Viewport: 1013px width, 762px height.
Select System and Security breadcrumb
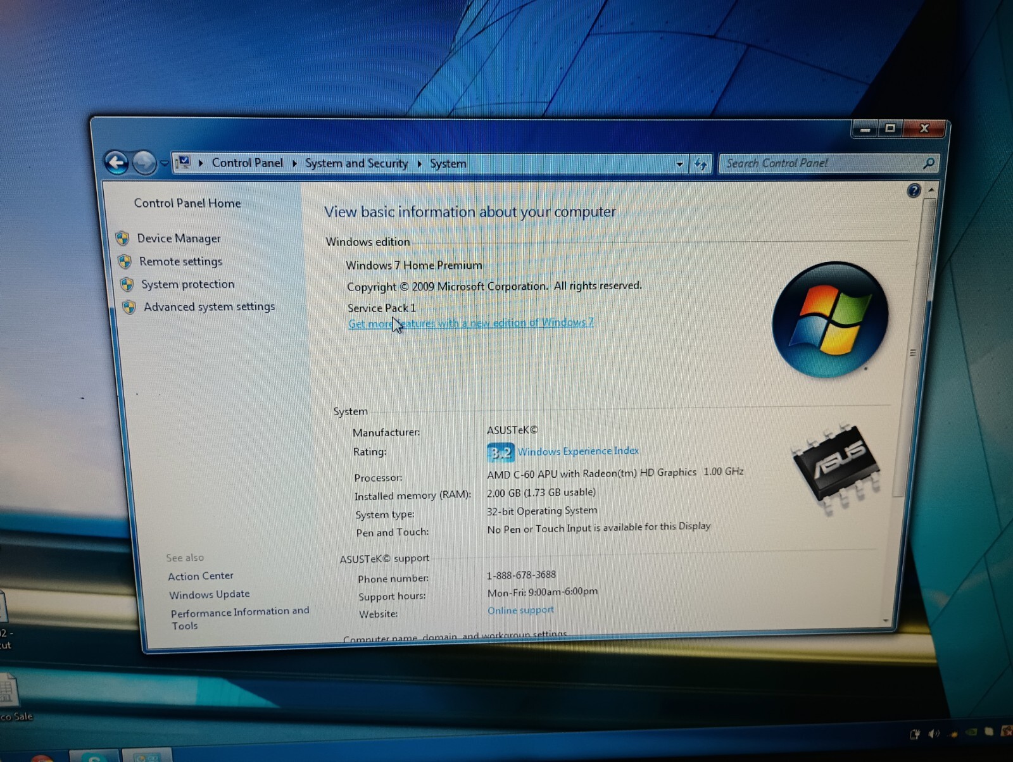point(356,163)
